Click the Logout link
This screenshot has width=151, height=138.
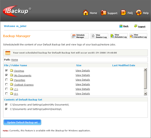(x=142, y=27)
